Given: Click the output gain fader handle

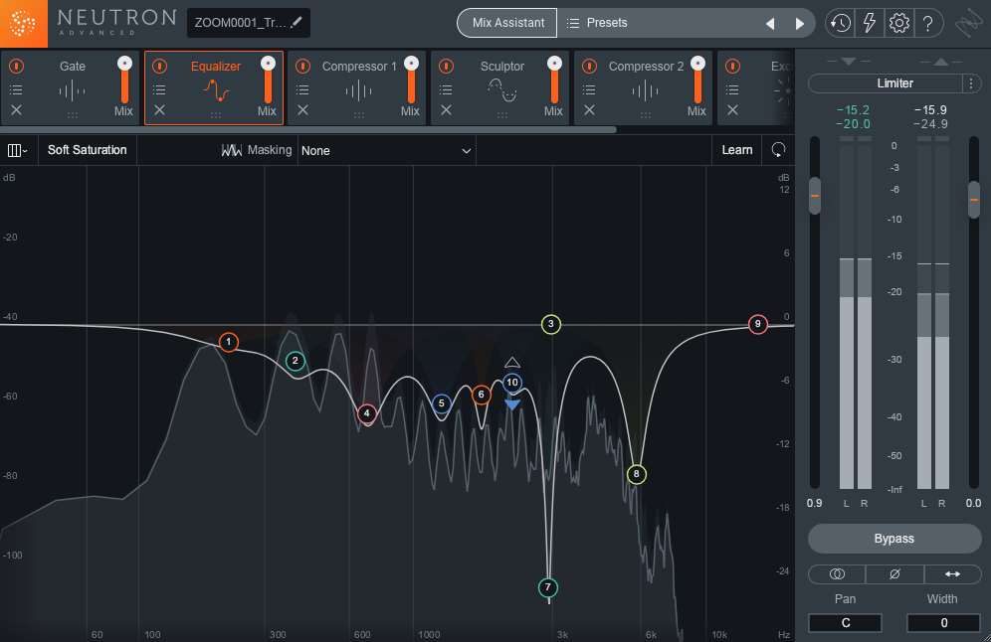Looking at the screenshot, I should point(974,200).
